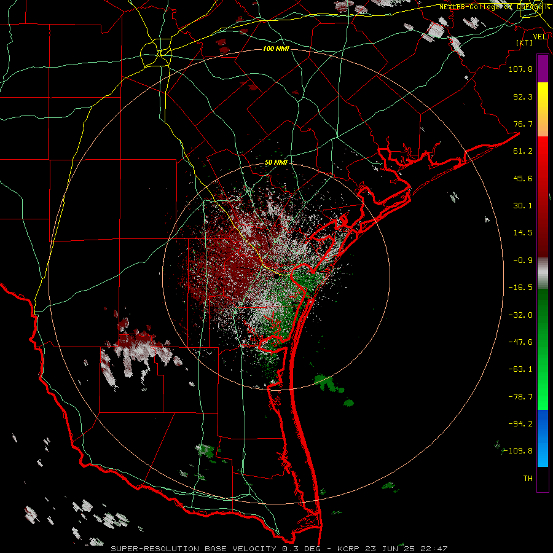Click the -63.1 velocity scale value
The image size is (553, 553).
pos(520,369)
